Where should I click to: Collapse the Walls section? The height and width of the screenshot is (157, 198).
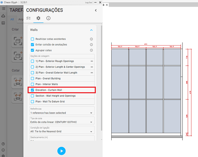(x=91, y=30)
